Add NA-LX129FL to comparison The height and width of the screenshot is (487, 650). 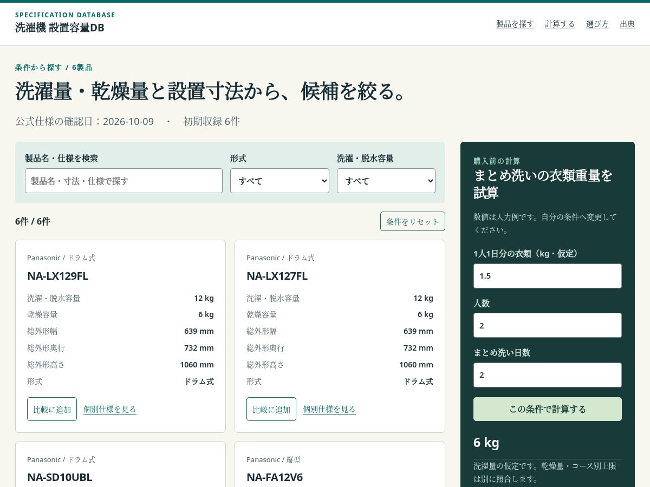pyautogui.click(x=52, y=409)
